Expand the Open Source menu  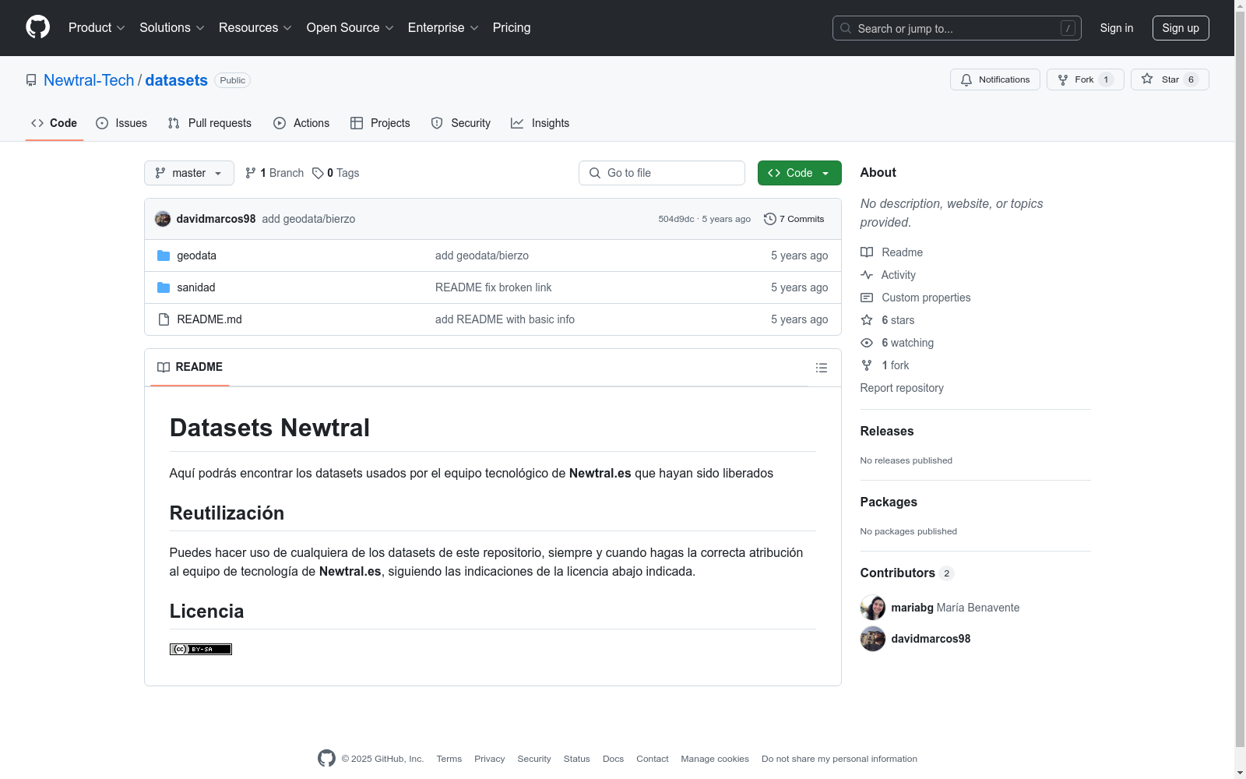point(350,28)
